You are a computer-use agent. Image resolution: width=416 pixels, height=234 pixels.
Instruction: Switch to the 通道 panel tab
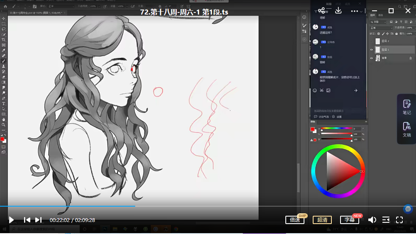380,15
